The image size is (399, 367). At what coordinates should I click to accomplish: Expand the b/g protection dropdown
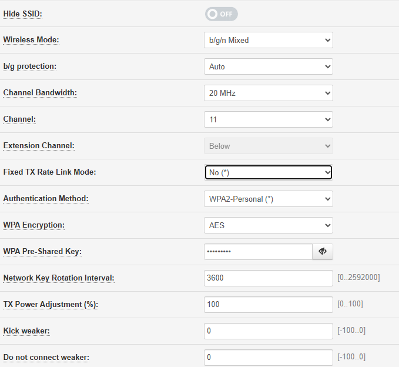268,66
